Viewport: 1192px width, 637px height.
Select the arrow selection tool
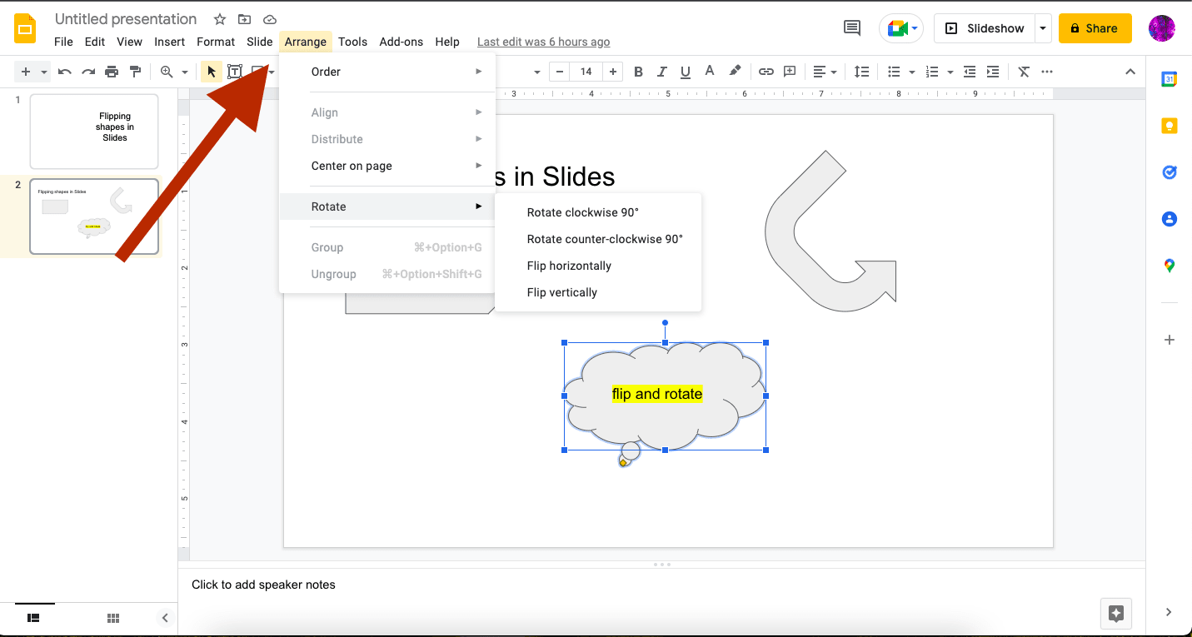[x=210, y=71]
